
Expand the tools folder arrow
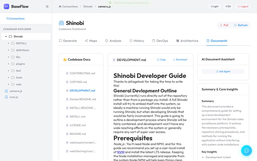8,78
